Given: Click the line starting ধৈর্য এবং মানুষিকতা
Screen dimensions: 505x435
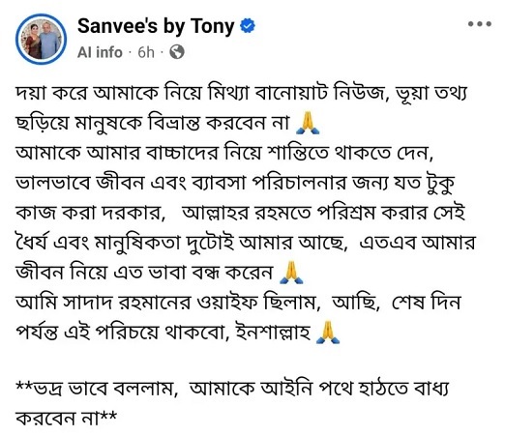Looking at the screenshot, I should pyautogui.click(x=246, y=243).
